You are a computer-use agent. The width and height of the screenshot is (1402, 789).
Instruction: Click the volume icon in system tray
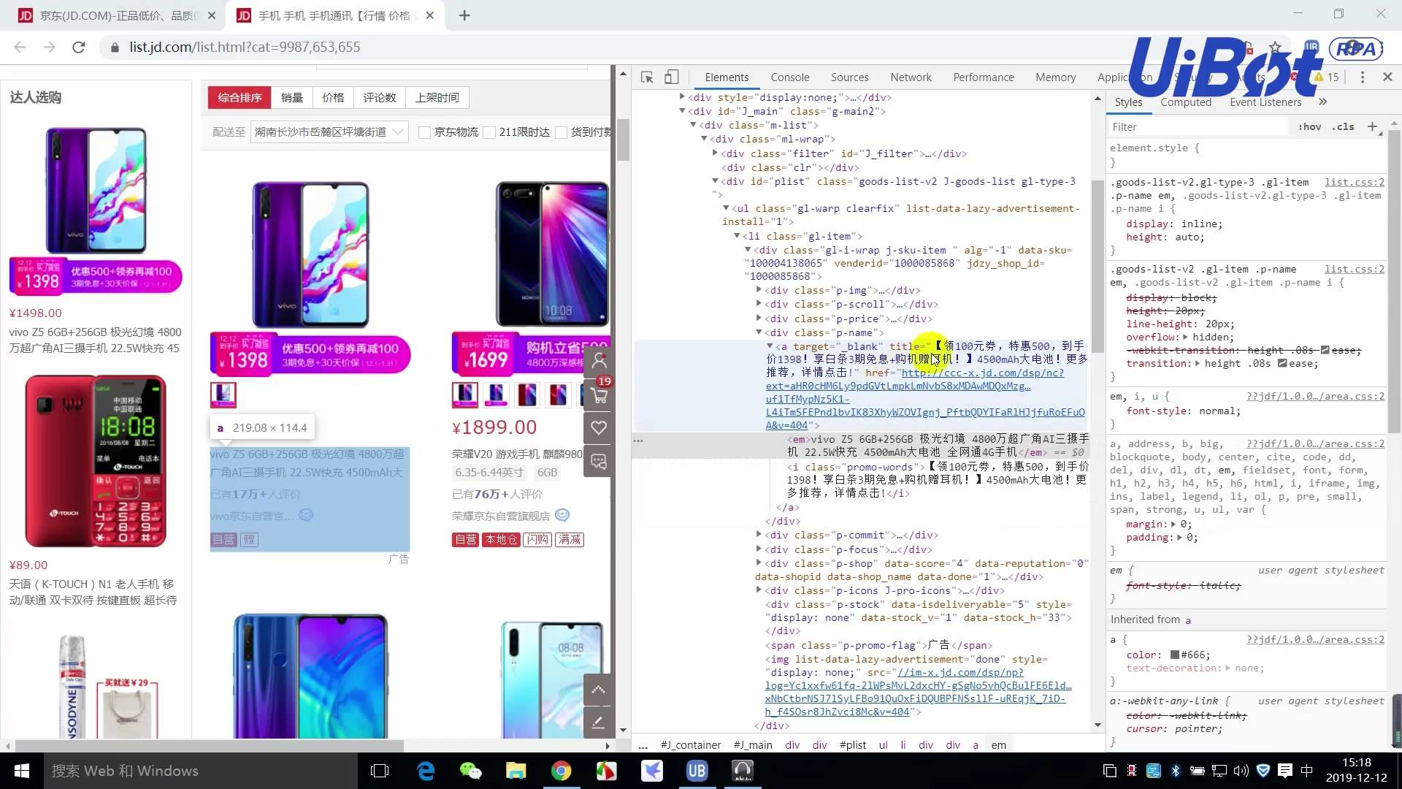pyautogui.click(x=1241, y=771)
